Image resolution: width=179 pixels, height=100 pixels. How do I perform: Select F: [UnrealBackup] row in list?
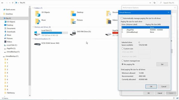pos(145,32)
